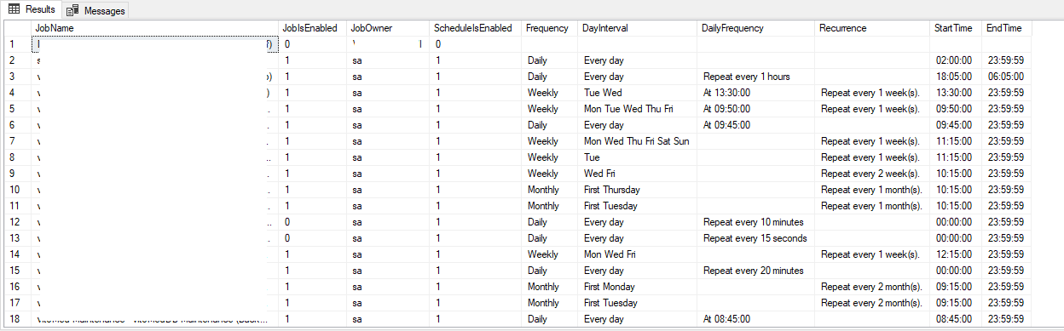Switch to the Results tab
The width and height of the screenshot is (1064, 331).
tap(32, 9)
